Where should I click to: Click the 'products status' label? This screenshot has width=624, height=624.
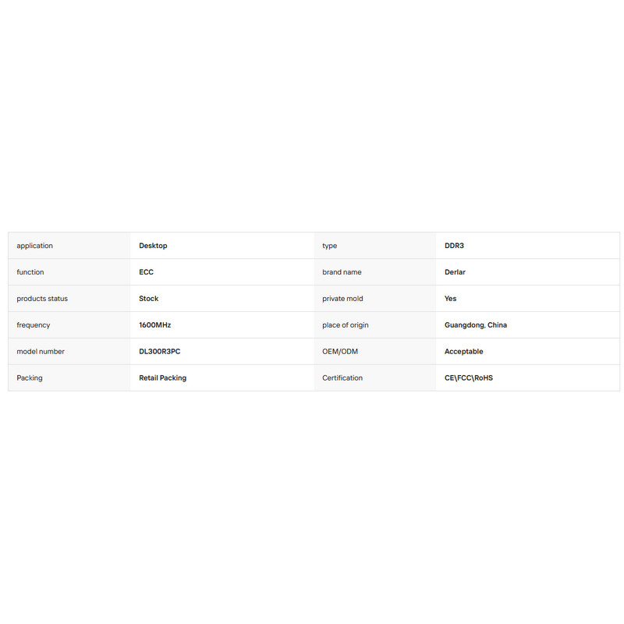[42, 299]
